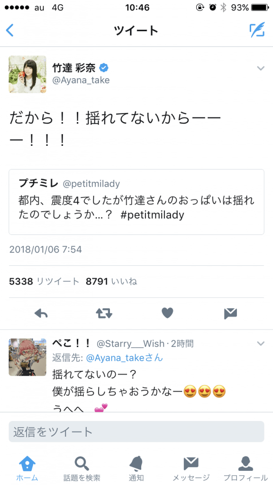Tap the back arrow icon
This screenshot has width=273, height=485.
click(x=10, y=30)
